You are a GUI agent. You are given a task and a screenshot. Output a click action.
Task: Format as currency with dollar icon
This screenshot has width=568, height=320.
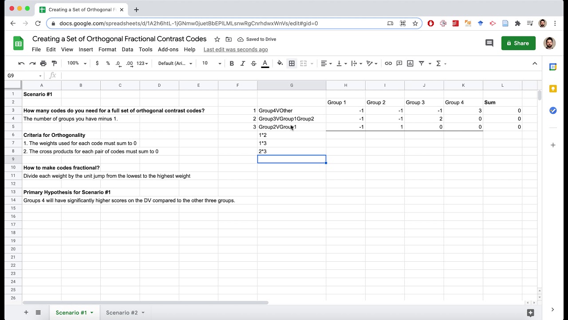point(97,64)
